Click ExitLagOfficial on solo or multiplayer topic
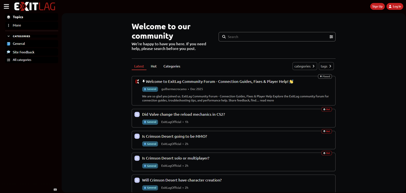This screenshot has height=193, width=406. click(x=171, y=166)
